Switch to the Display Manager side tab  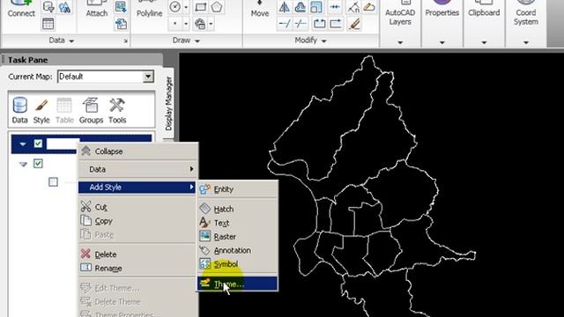(x=168, y=104)
